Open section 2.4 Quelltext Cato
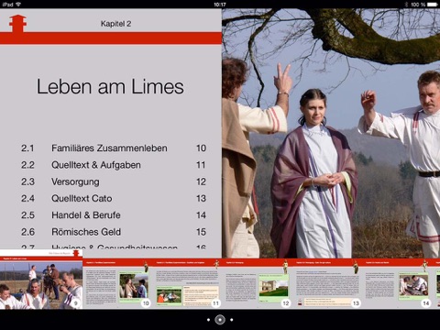This screenshot has height=330, width=440. point(114,199)
